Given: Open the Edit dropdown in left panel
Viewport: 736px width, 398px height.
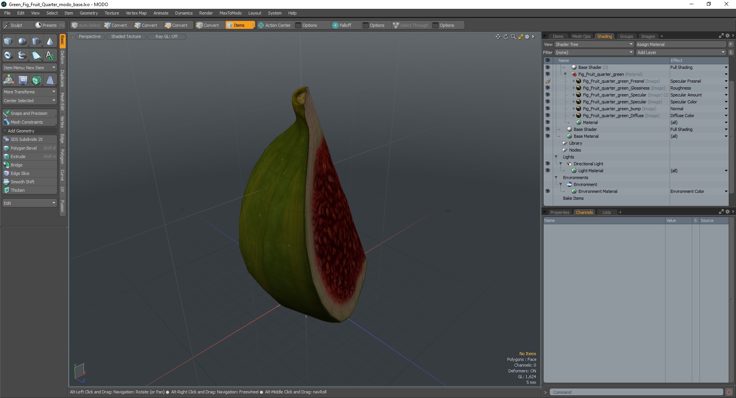Looking at the screenshot, I should 30,203.
